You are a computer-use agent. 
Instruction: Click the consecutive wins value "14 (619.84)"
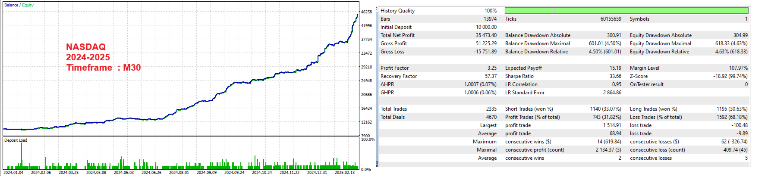point(609,142)
